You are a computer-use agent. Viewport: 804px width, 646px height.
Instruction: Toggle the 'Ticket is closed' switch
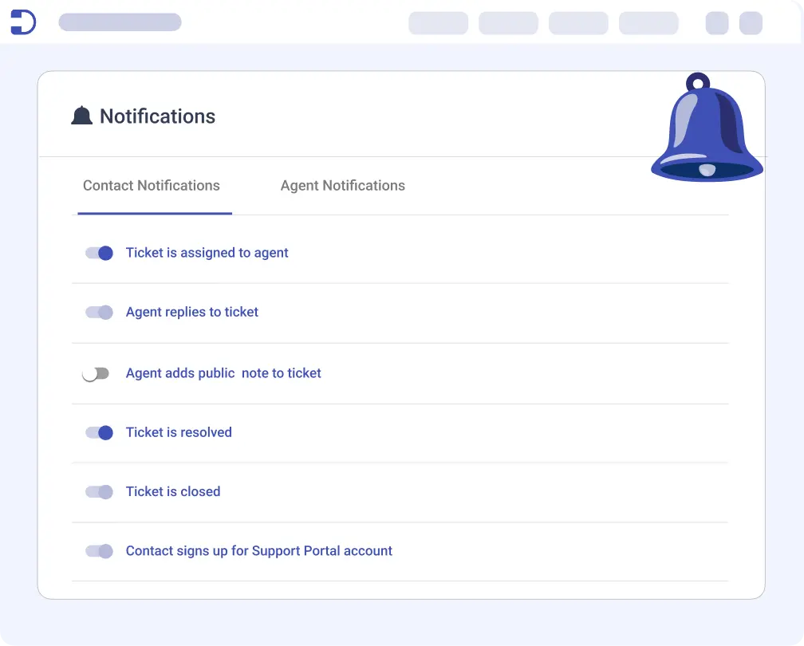[x=99, y=491]
